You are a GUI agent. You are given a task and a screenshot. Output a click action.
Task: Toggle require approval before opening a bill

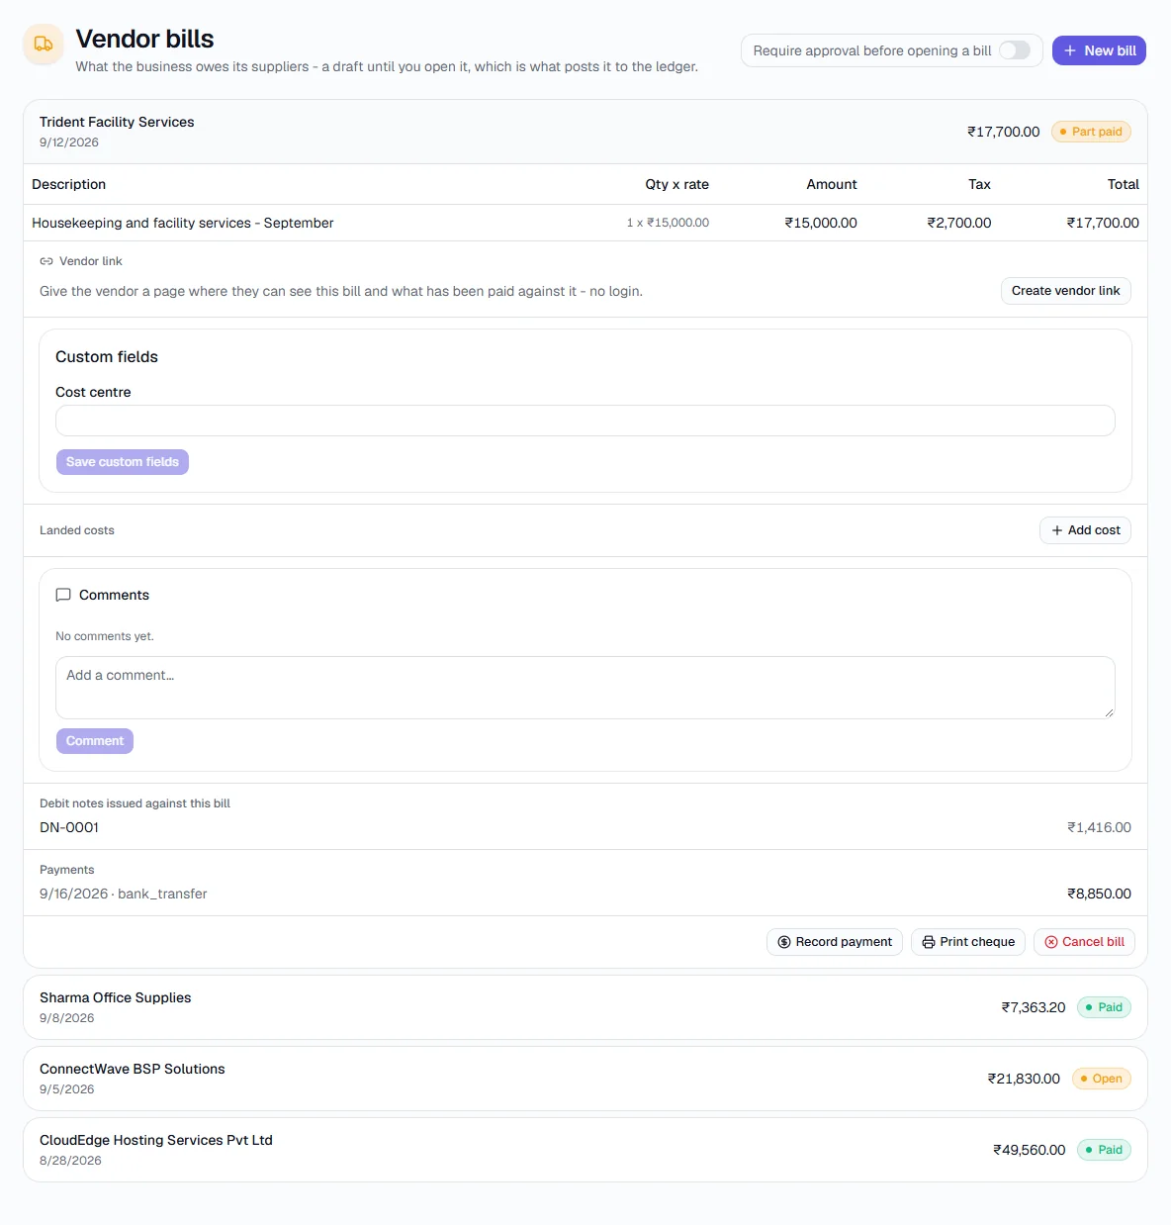1015,50
